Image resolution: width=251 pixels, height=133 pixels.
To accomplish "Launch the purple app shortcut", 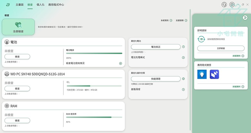I will [x=214, y=74].
